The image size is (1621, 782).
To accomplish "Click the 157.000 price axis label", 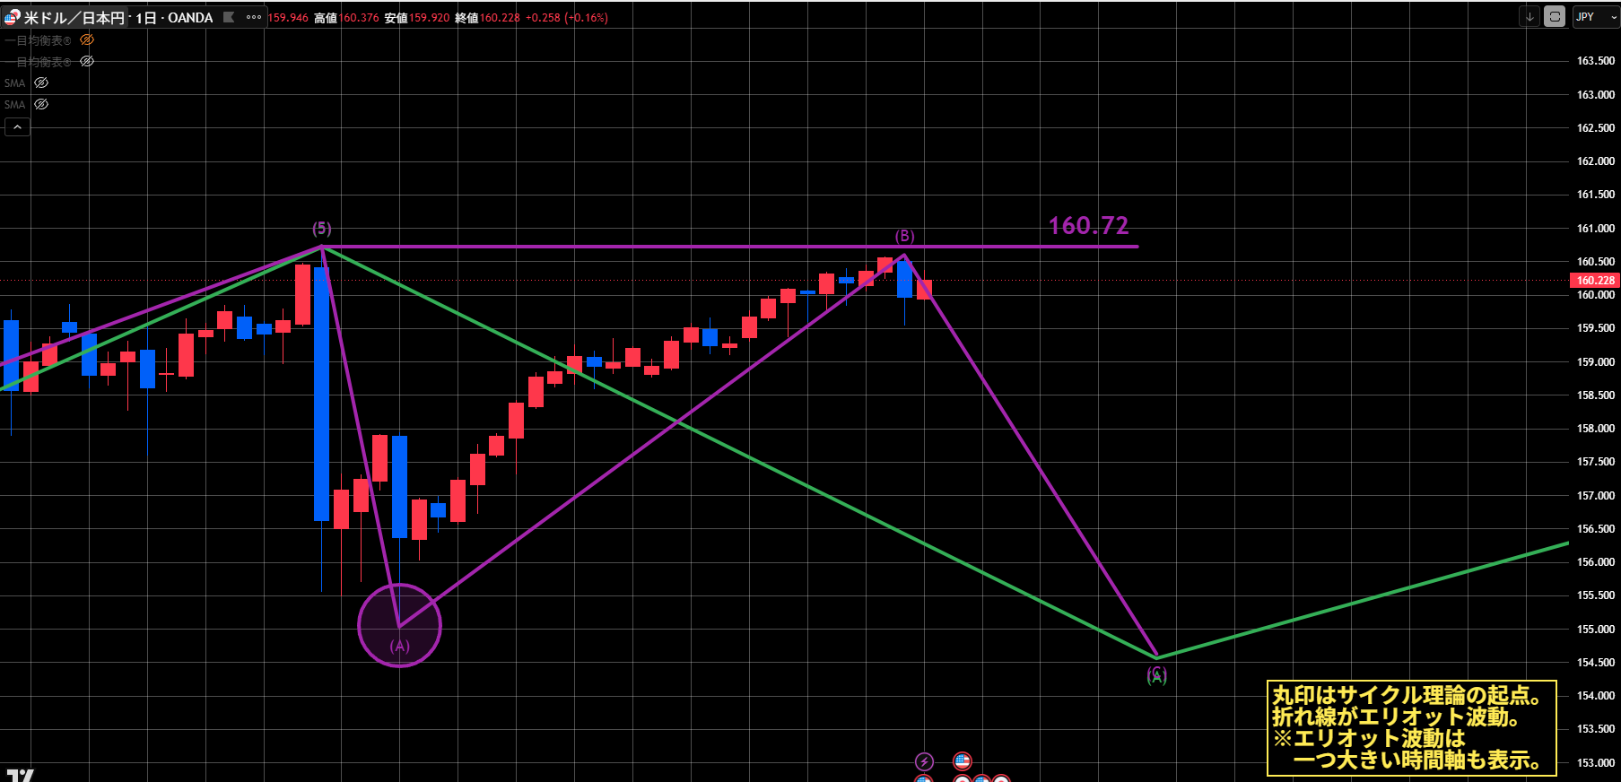I will tap(1596, 496).
